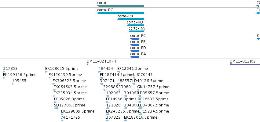Select the 304067 feature glyph
The image size is (260, 122).
click(126, 96)
